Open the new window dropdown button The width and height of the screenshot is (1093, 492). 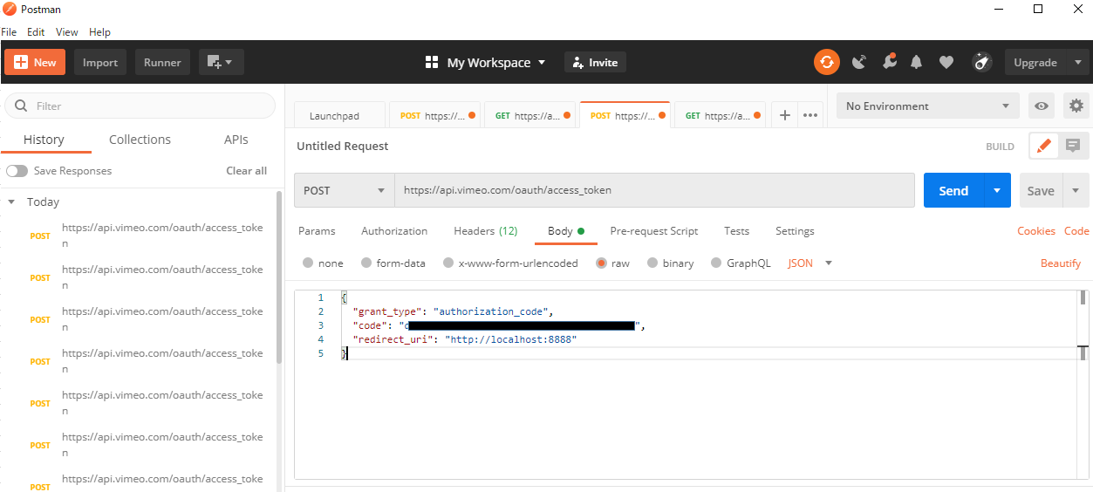[221, 62]
